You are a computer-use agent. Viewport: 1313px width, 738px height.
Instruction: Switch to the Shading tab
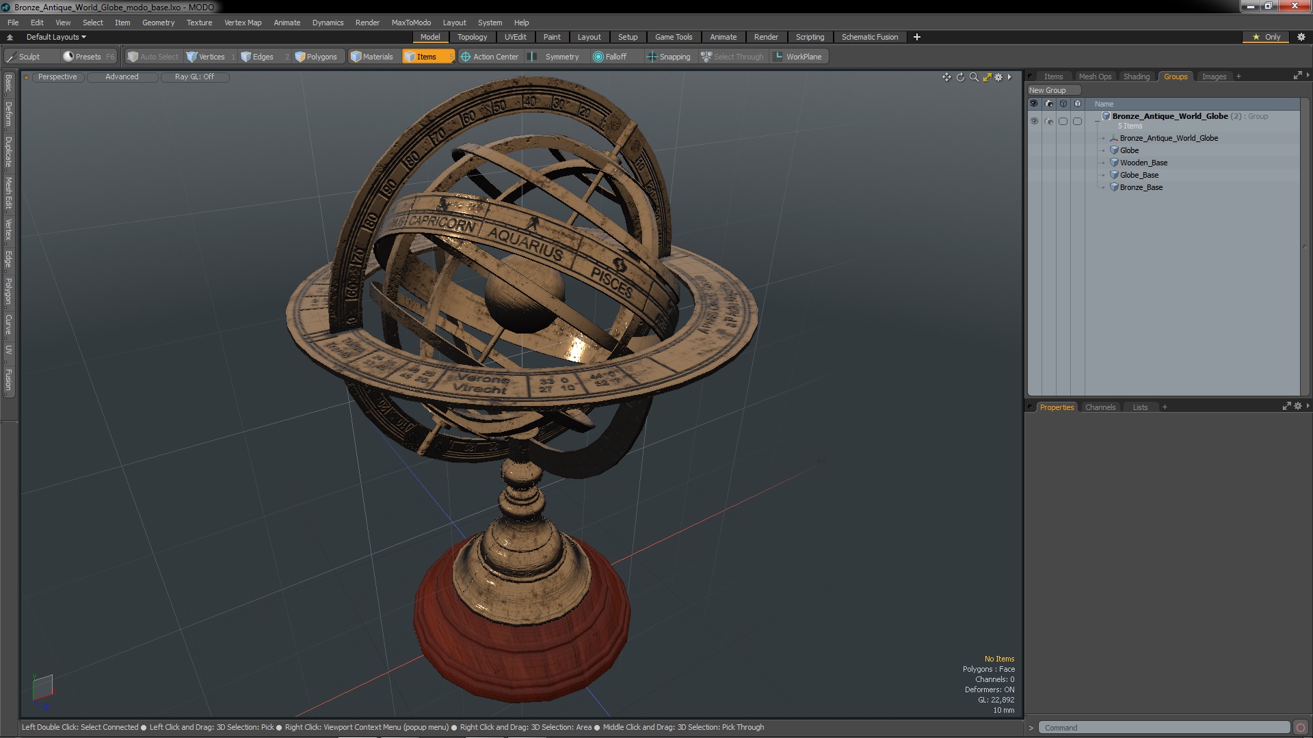(x=1136, y=77)
